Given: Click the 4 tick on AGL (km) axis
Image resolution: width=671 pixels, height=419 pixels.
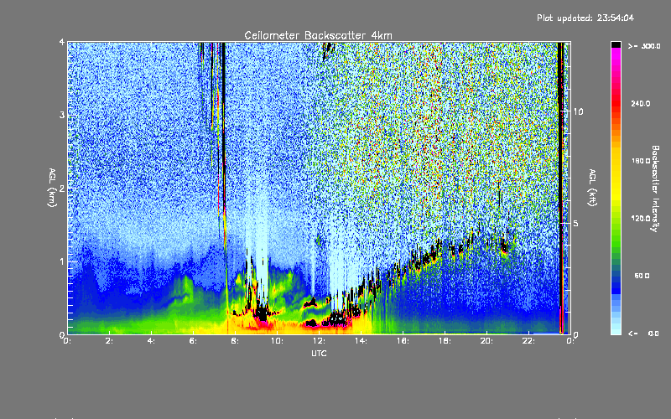Looking at the screenshot, I should pos(62,43).
